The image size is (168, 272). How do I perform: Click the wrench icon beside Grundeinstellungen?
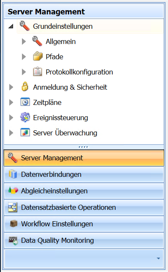(24, 26)
